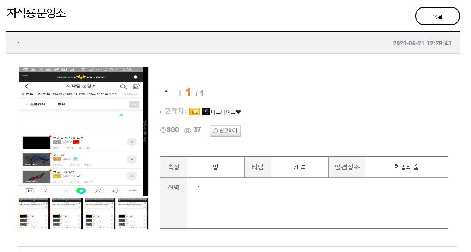Image resolution: width=471 pixels, height=252 pixels.
Task: Expand the 전체 dropdown arrow in screenshot
Action: pos(134,105)
